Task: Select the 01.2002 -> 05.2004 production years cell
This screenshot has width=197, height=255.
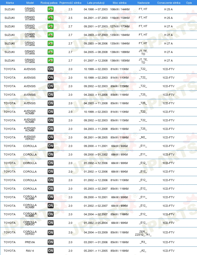Action: click(96, 223)
